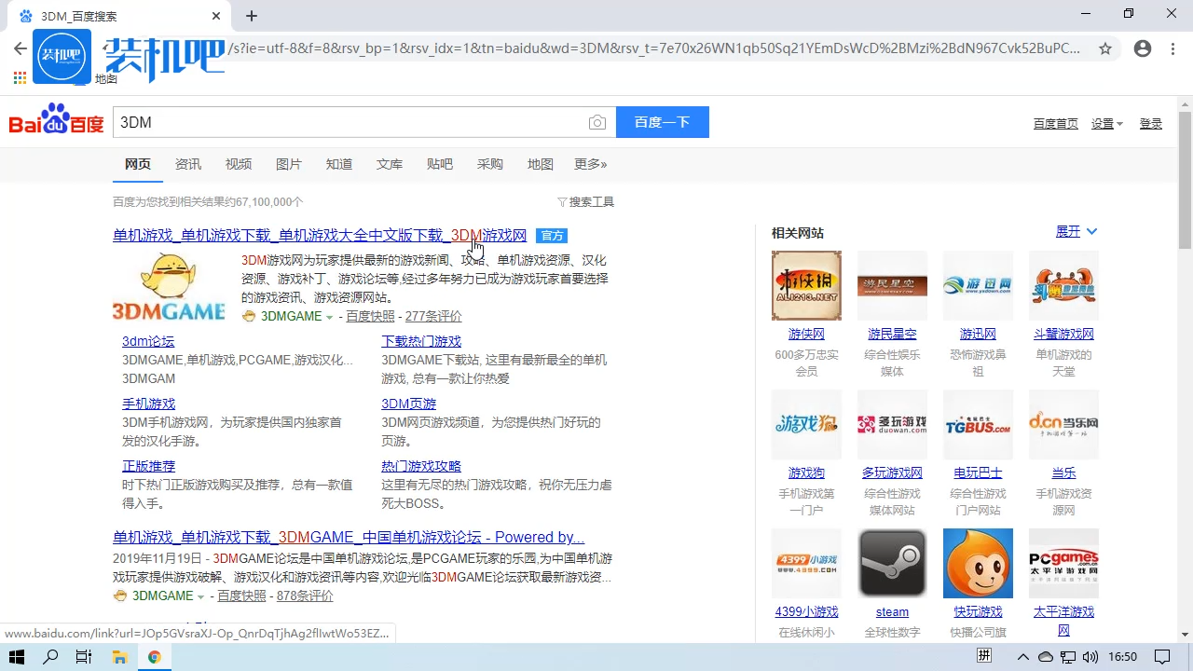Open the 更多 tab menu

coord(590,164)
